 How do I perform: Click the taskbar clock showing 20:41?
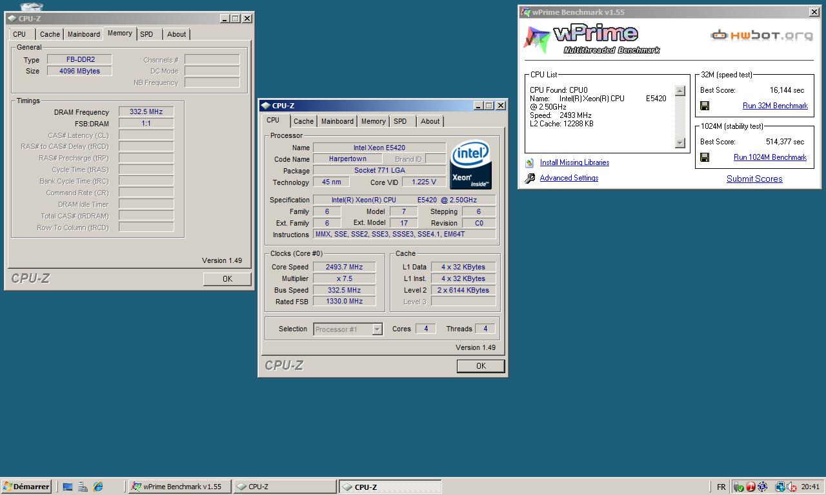click(x=811, y=487)
